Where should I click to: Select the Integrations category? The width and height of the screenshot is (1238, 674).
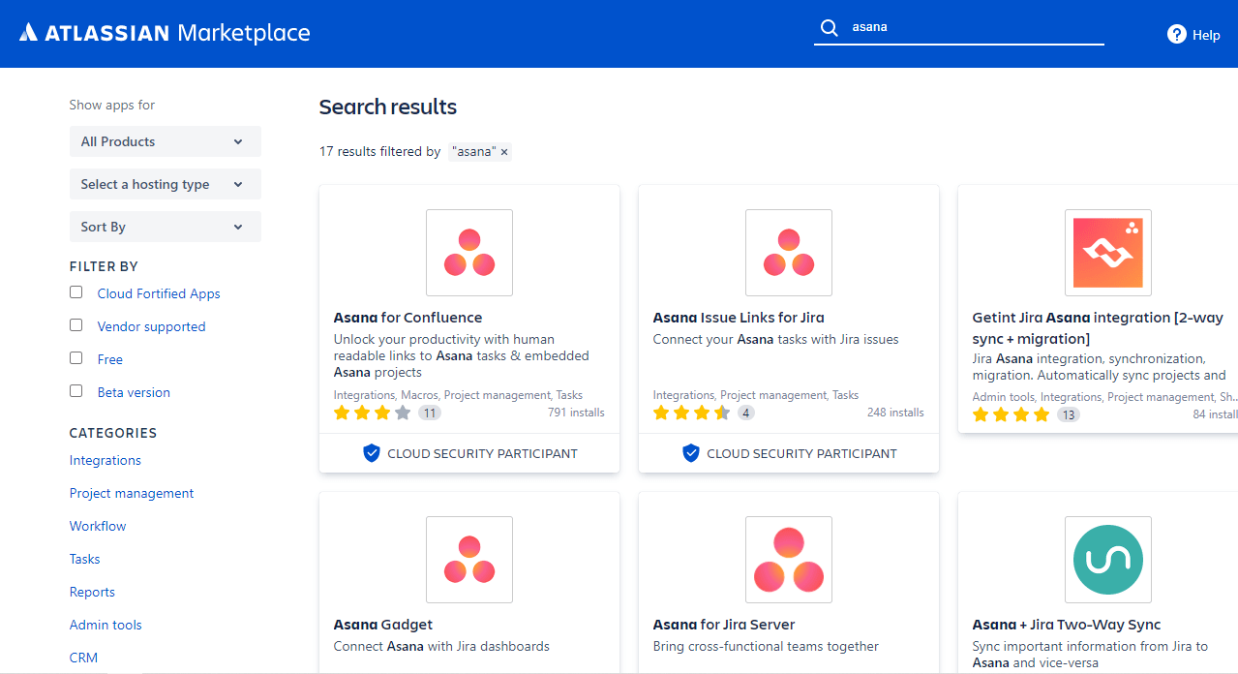(x=105, y=460)
